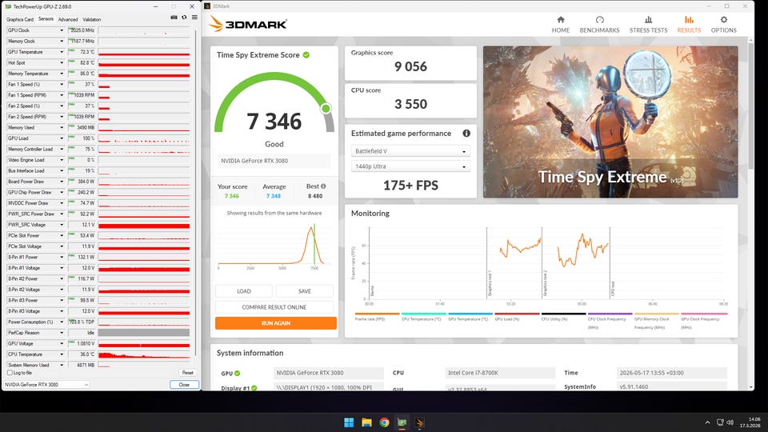Viewport: 768px width, 432px height.
Task: Click GPU Temperature sensor graph
Action: [x=144, y=52]
